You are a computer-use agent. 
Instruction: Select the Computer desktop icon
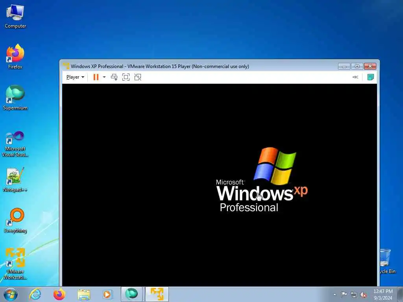click(x=15, y=17)
